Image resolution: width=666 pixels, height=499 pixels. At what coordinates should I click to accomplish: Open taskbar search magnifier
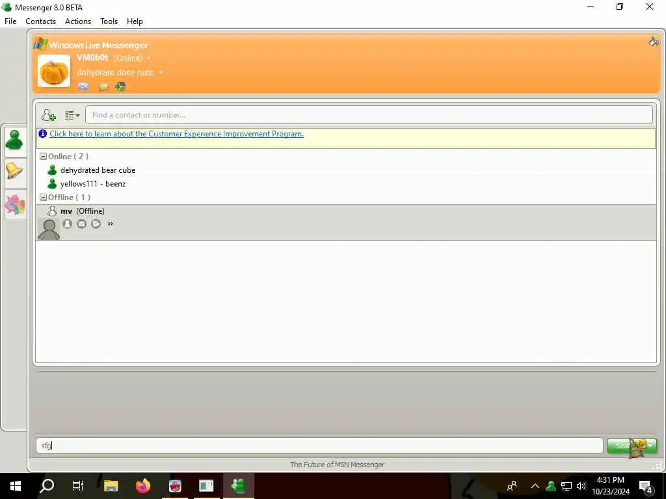point(47,486)
